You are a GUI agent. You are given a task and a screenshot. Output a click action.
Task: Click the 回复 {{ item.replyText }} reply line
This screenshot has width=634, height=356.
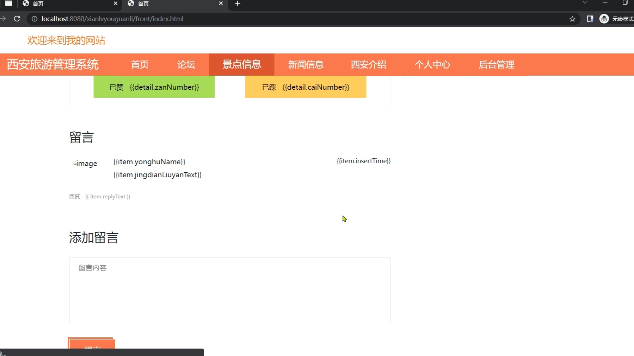100,197
